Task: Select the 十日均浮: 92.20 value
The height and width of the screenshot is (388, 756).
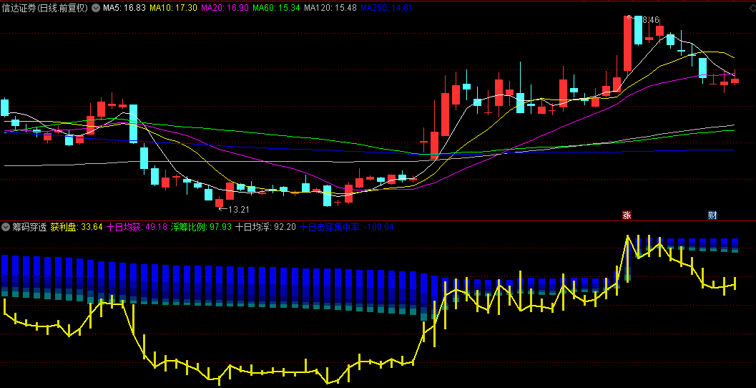Action: click(x=265, y=227)
